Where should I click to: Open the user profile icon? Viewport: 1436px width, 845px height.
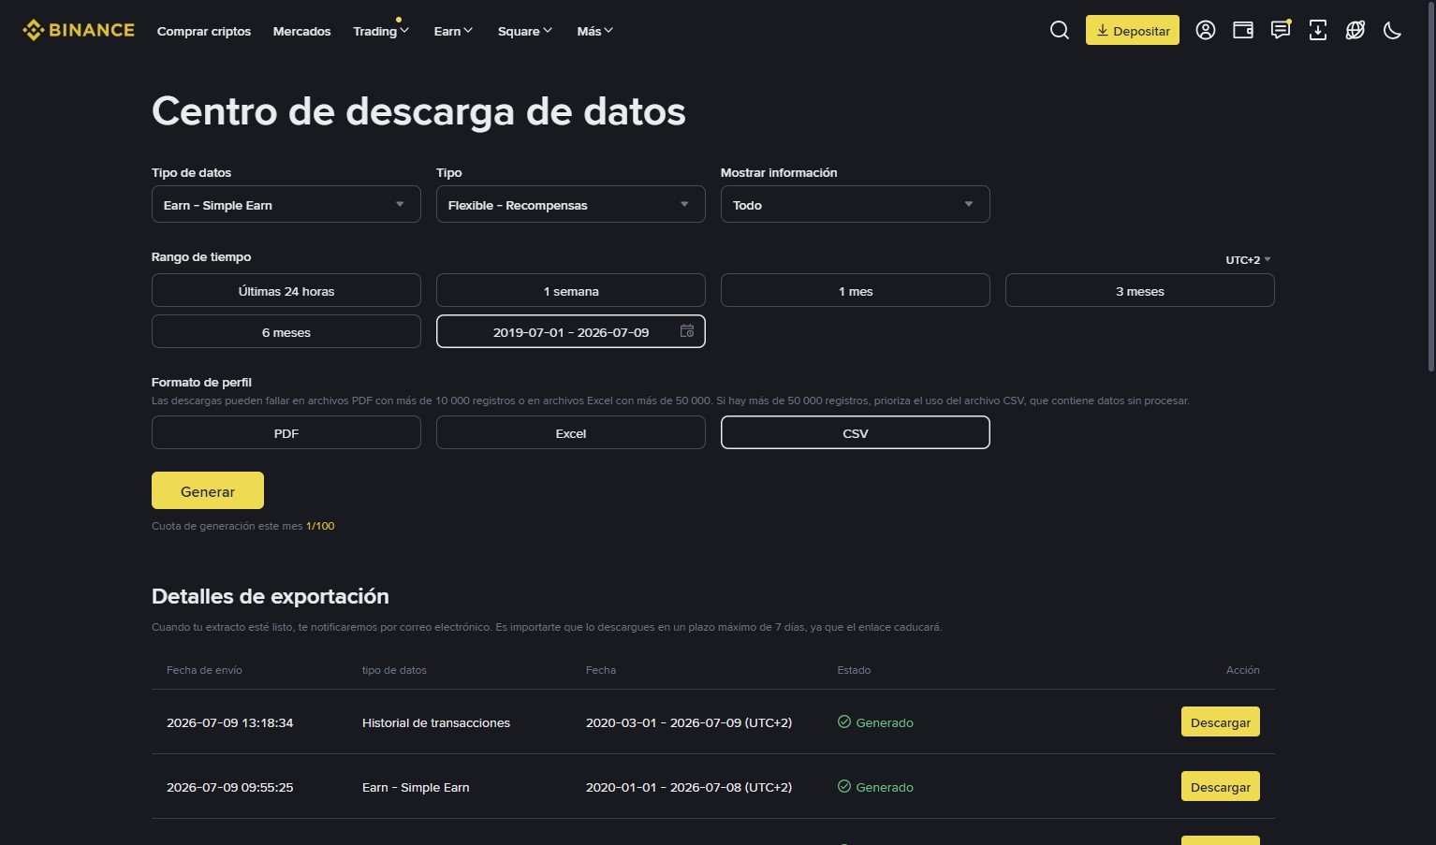1206,30
